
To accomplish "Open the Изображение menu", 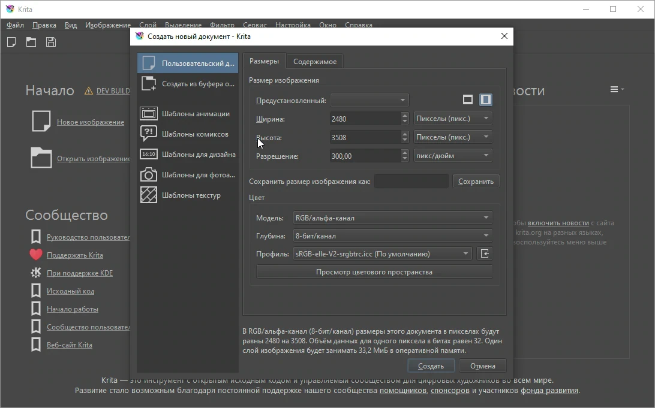I will 108,25.
